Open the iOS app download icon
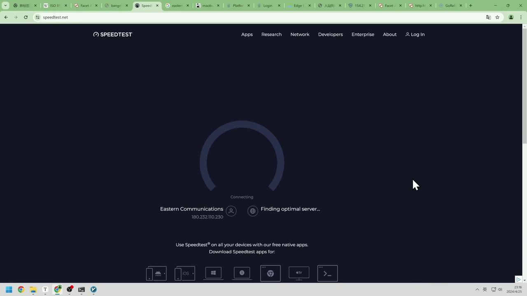This screenshot has width=527, height=296. click(185, 273)
